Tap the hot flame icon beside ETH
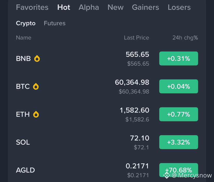 [36, 114]
